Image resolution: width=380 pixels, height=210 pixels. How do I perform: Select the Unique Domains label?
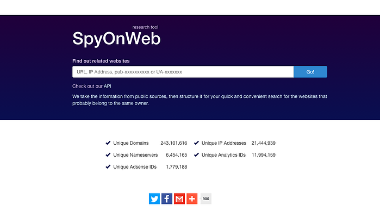pos(131,143)
